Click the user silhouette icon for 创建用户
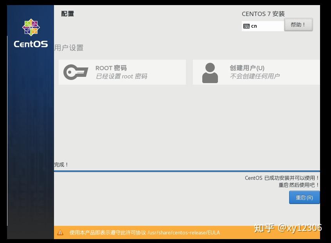The width and height of the screenshot is (331, 243). (210, 72)
